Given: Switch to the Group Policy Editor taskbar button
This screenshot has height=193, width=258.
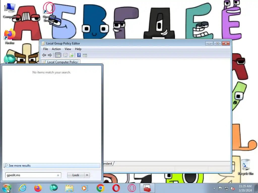Looking at the screenshot, I should click(147, 188).
